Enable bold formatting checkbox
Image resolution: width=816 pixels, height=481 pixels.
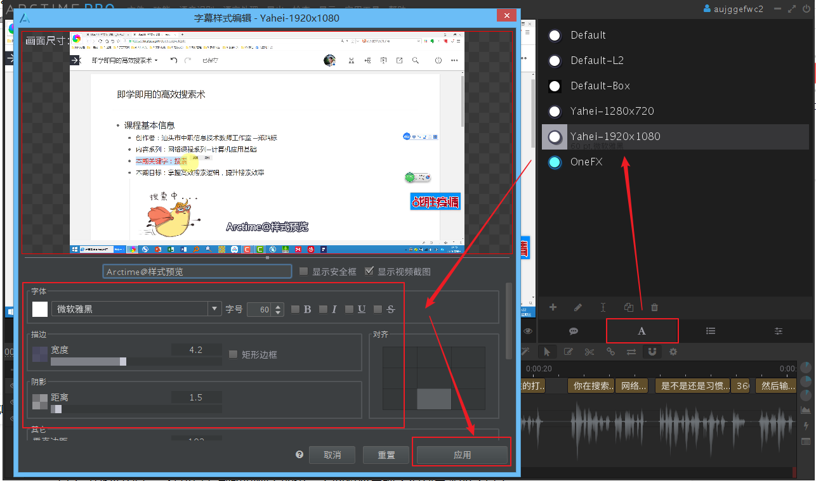(295, 309)
